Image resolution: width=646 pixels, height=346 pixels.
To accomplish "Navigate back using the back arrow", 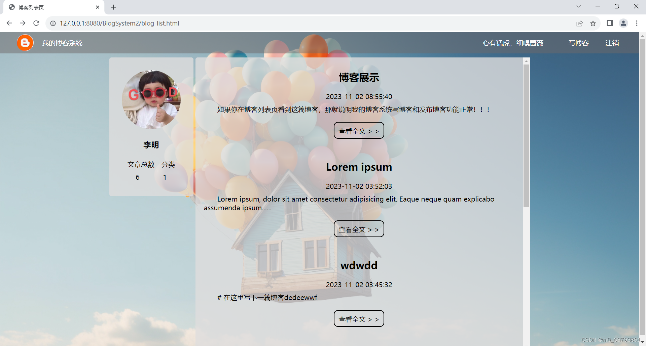I will coord(9,23).
